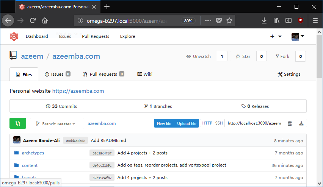This screenshot has height=187, width=323.
Task: Open the azeem owner link
Action: [x=32, y=56]
